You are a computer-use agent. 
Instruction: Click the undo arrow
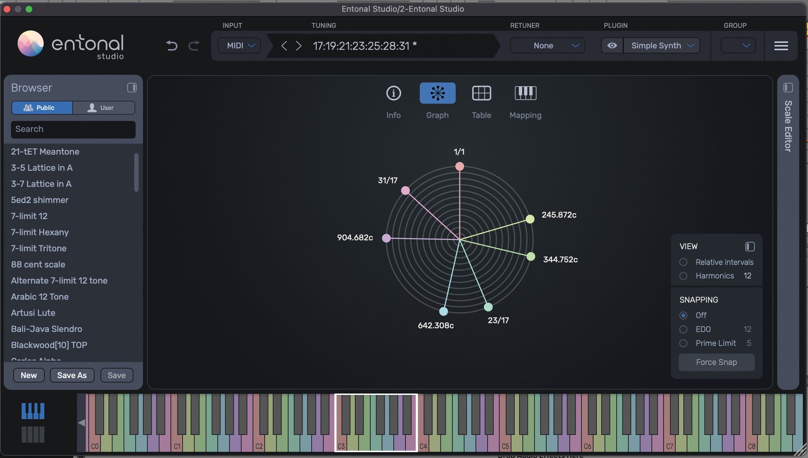point(171,45)
